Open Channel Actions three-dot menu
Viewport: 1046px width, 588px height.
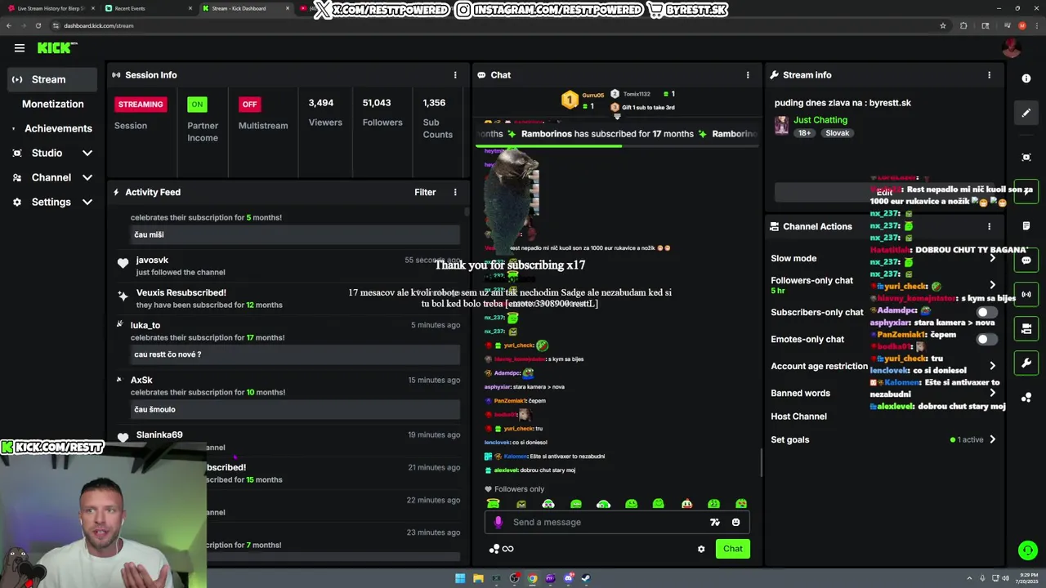click(x=989, y=227)
